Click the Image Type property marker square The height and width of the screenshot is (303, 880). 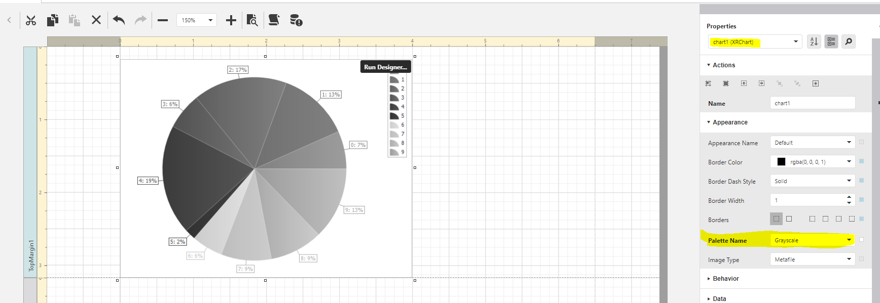861,258
